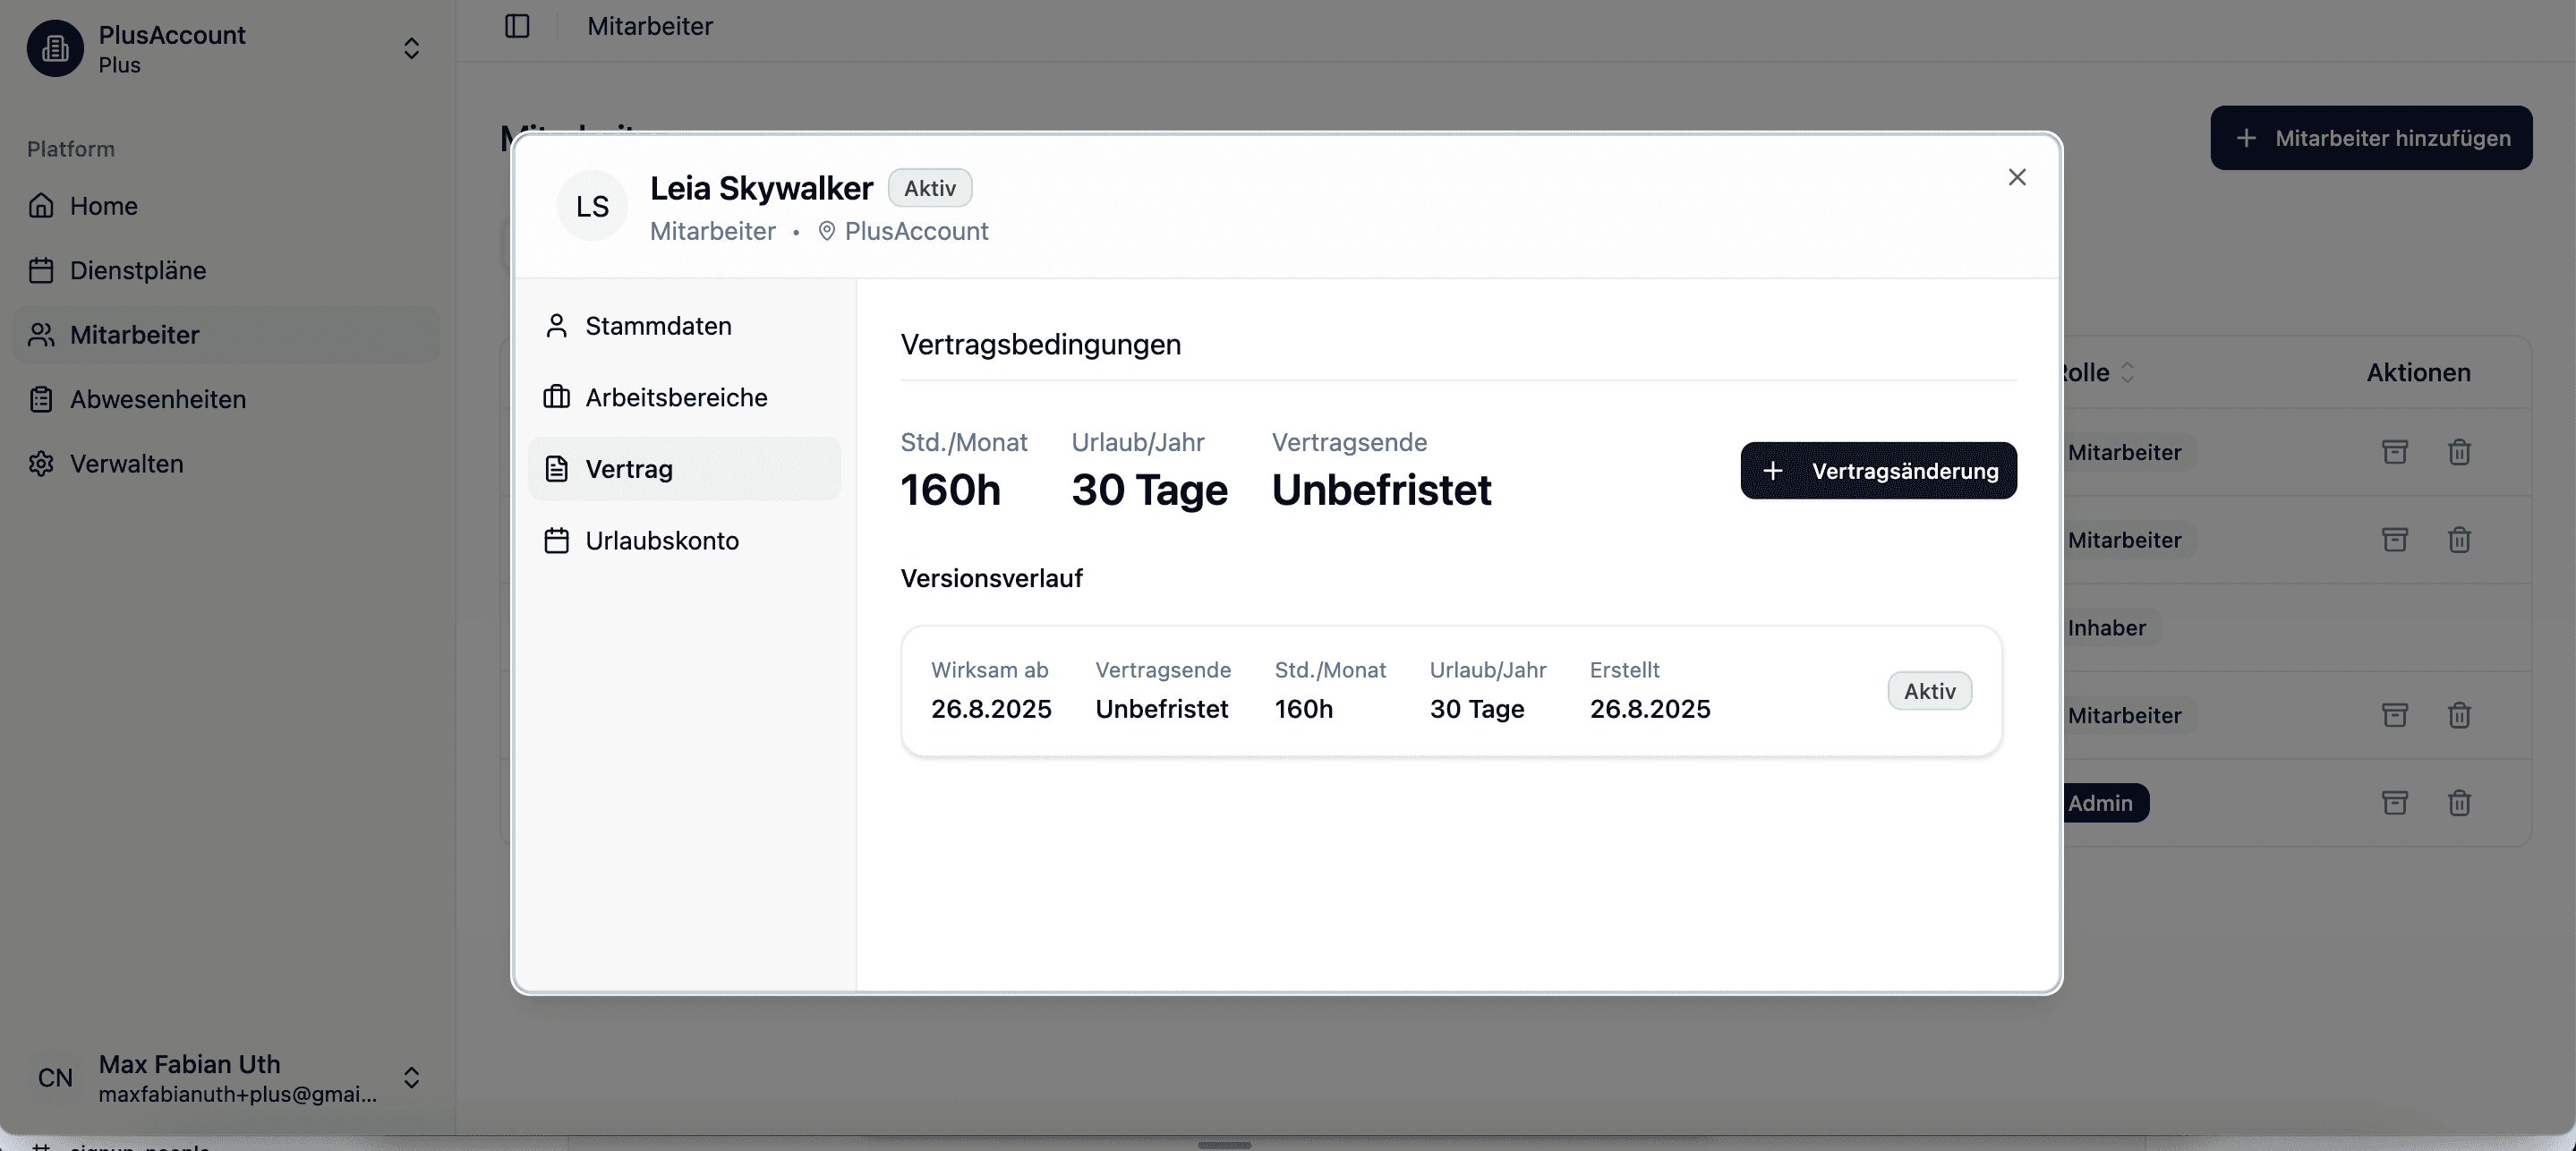Click location pin next to PlusAccount

(826, 231)
